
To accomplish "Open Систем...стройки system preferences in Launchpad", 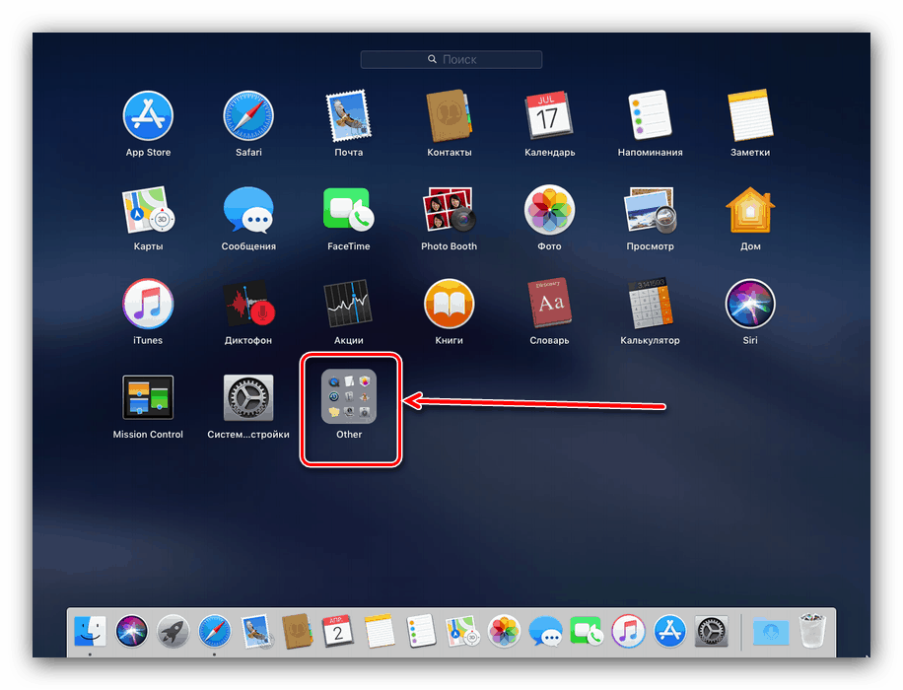I will (x=248, y=397).
